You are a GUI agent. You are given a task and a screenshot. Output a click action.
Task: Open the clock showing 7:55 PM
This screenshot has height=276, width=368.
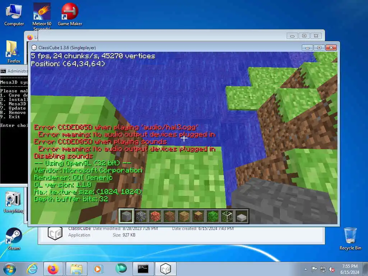point(350,269)
